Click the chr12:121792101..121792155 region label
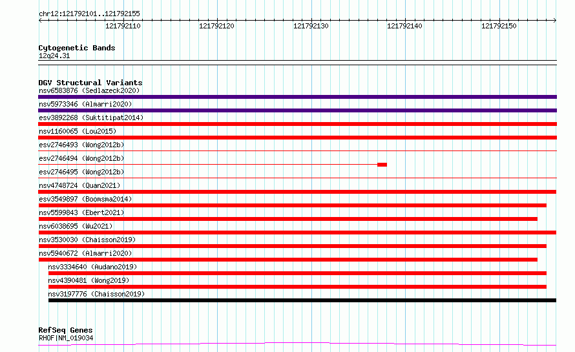This screenshot has height=352, width=575. (89, 14)
